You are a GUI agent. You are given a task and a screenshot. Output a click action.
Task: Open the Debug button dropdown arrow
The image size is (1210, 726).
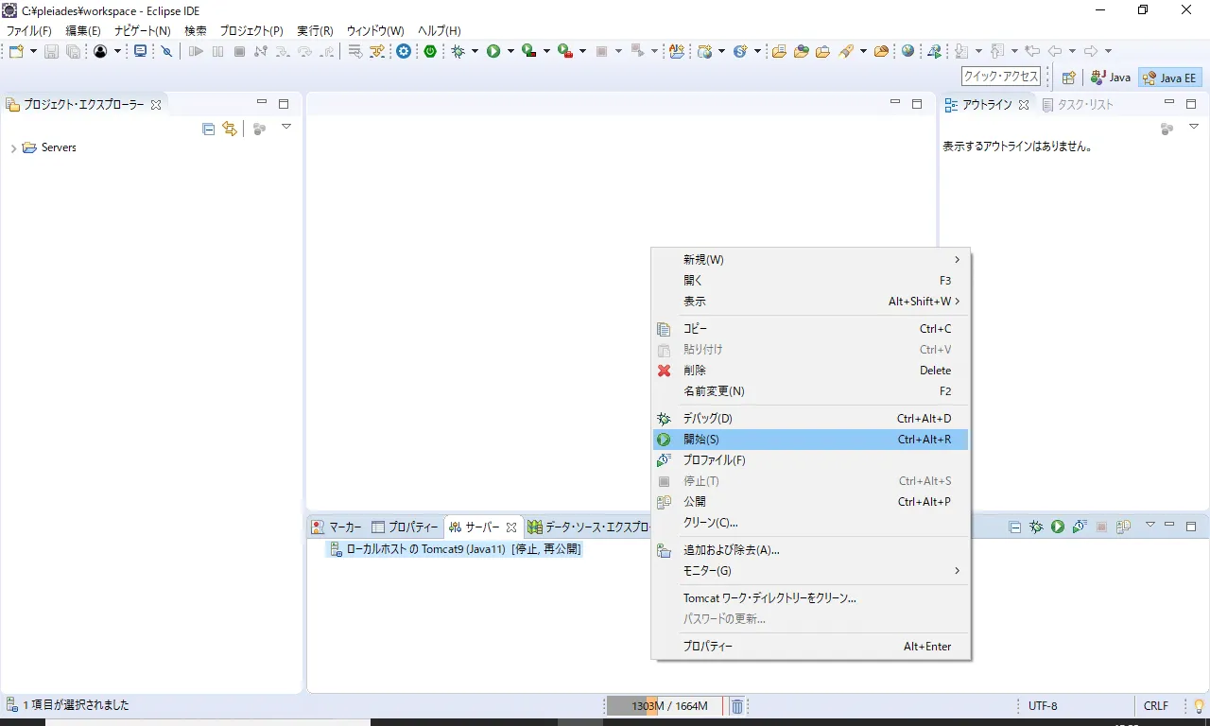[x=475, y=51]
